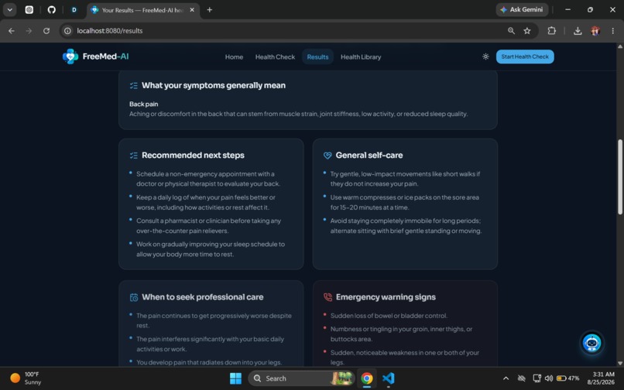624x390 pixels.
Task: Go to the Home nav link
Action: 234,57
